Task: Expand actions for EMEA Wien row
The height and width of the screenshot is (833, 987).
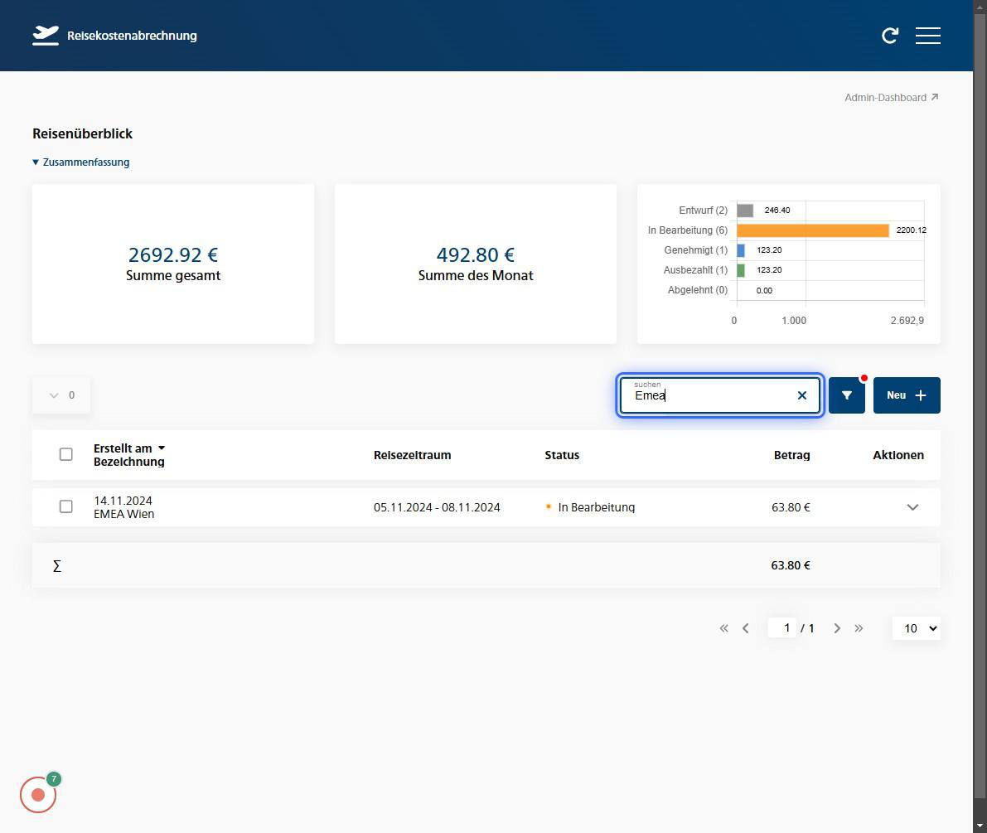Action: pos(912,507)
